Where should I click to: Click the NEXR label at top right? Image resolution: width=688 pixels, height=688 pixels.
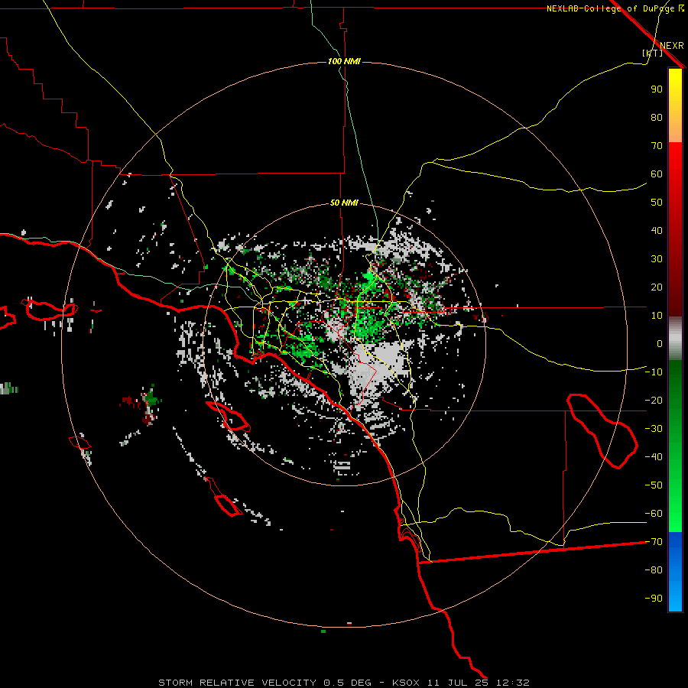point(672,46)
